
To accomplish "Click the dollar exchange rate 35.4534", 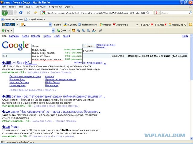I will (x=147, y=25).
